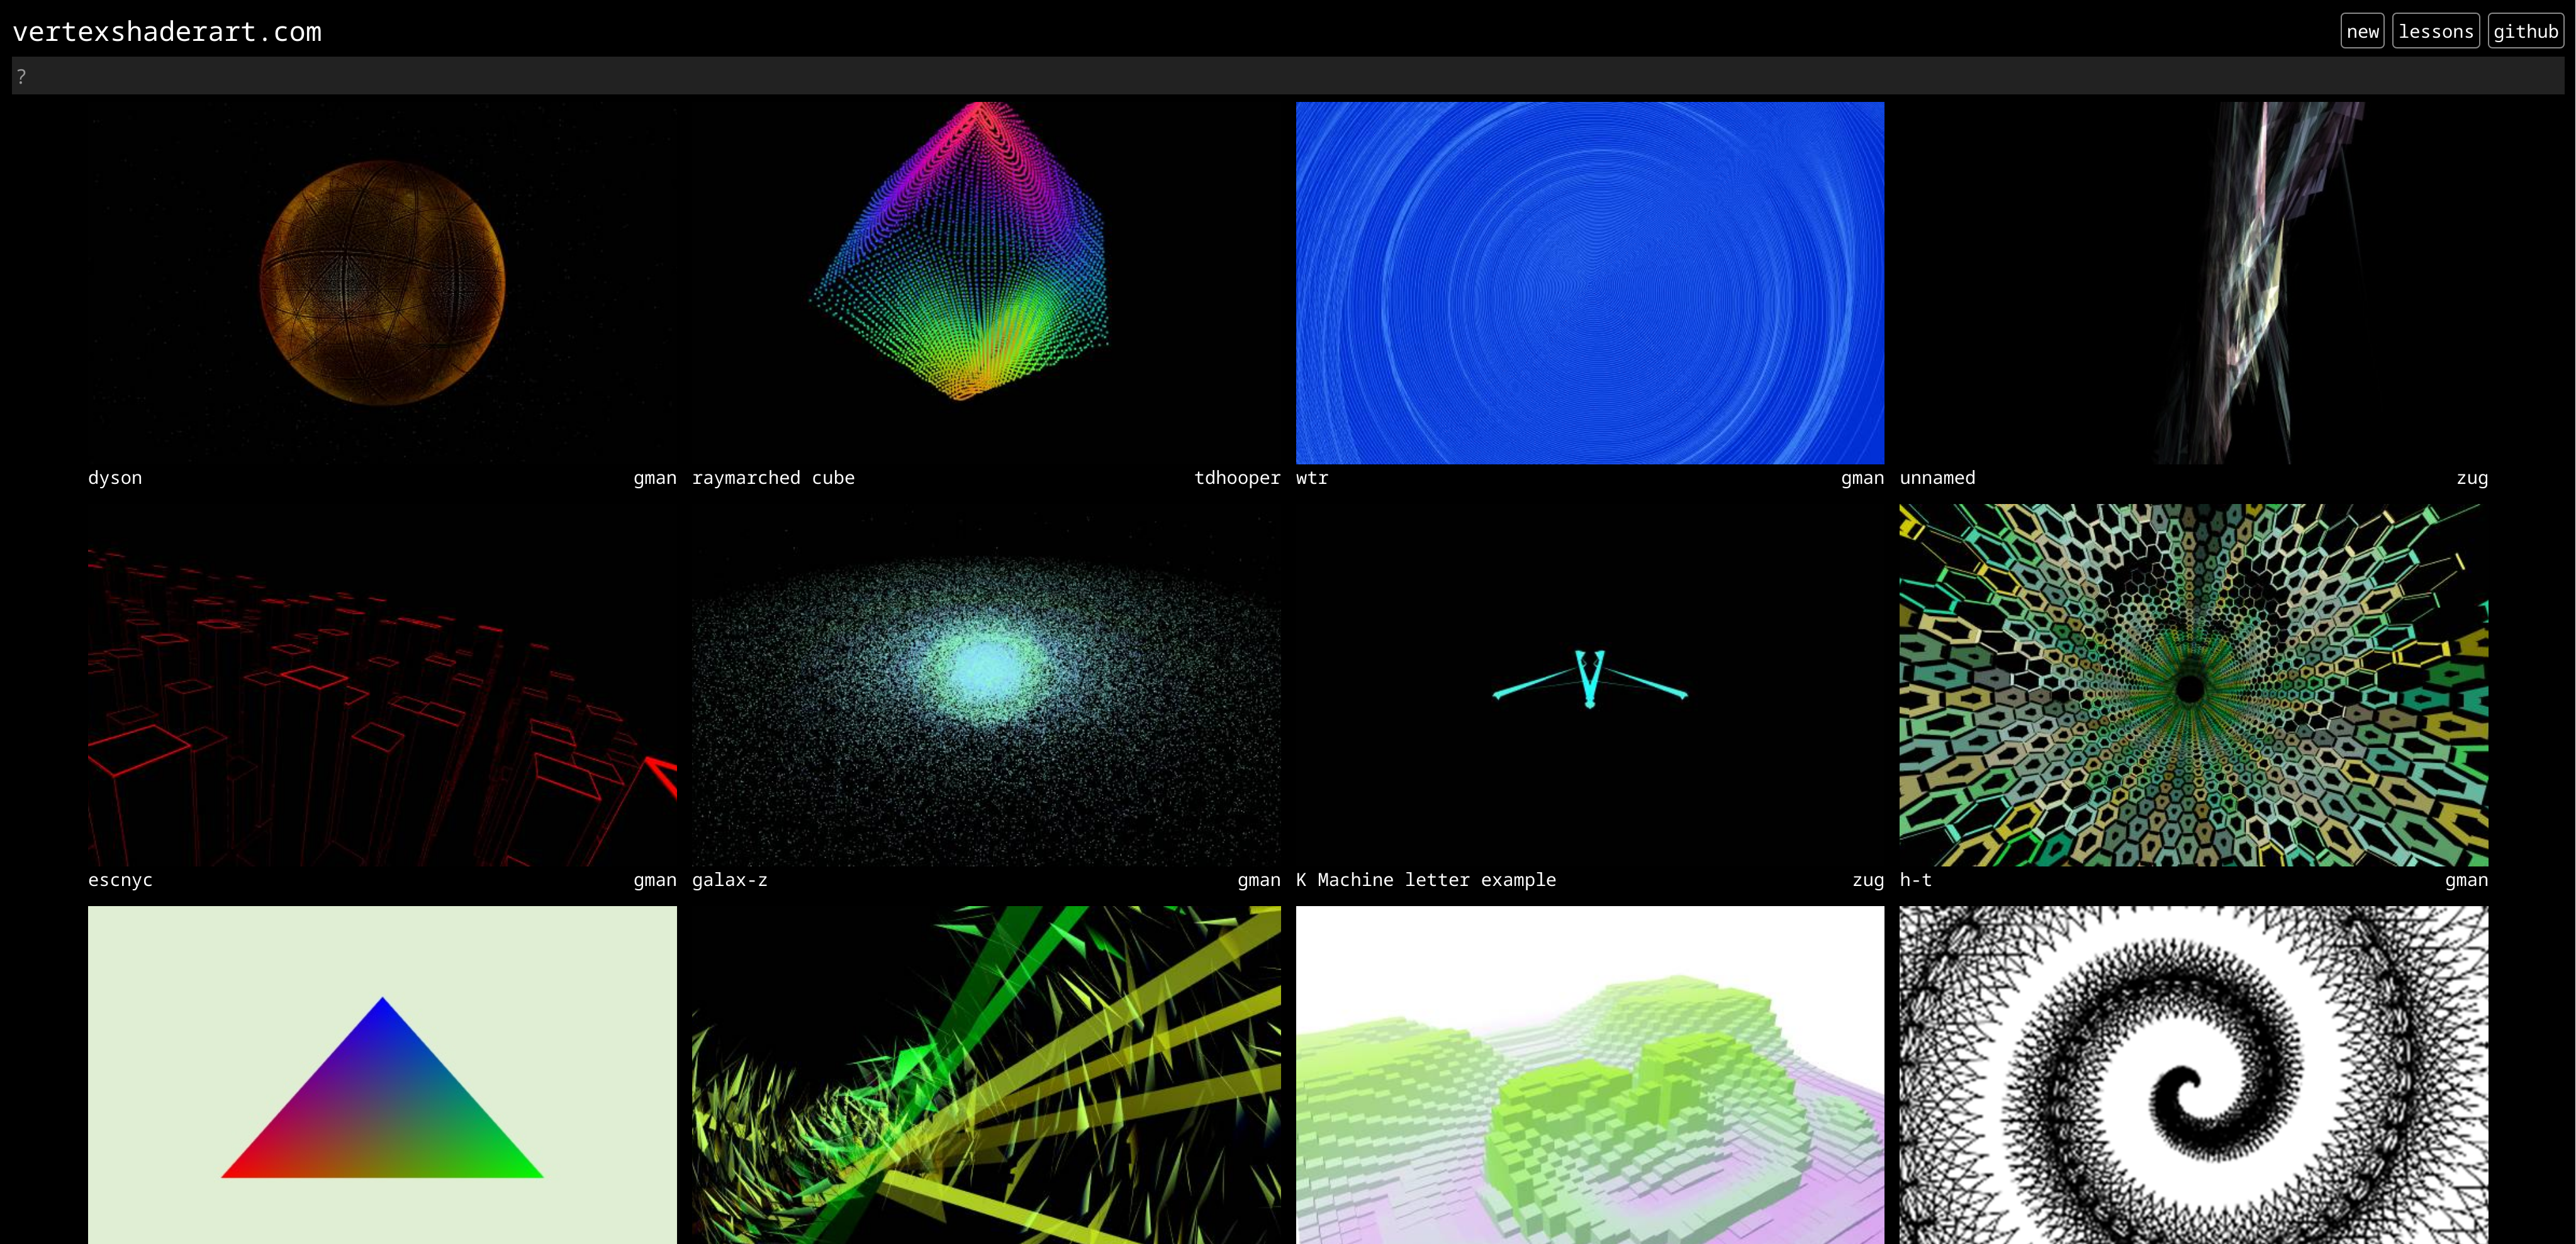
Task: Open the K Machine letter example thumbnail
Action: pyautogui.click(x=1589, y=685)
